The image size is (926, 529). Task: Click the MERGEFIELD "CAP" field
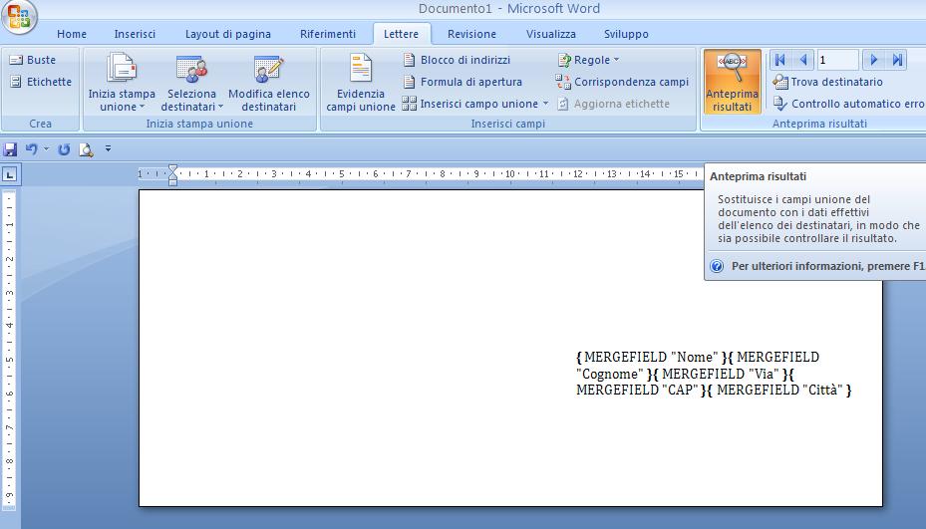685,382
